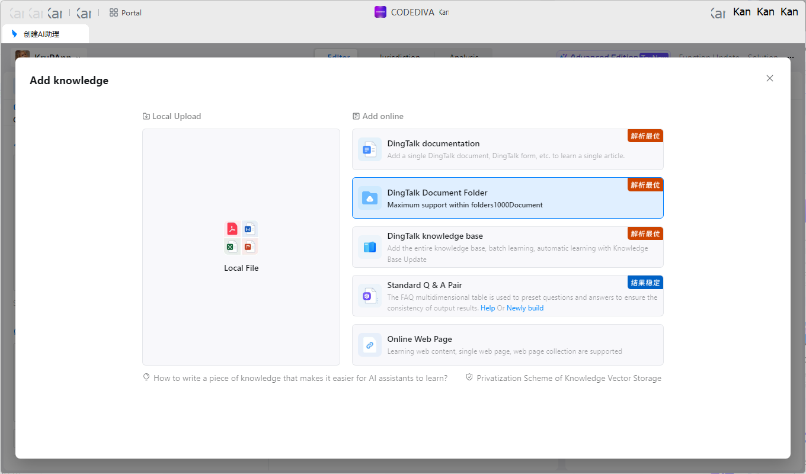This screenshot has height=474, width=806.
Task: Open guide on writing knowledge for AI assistants
Action: coord(300,378)
